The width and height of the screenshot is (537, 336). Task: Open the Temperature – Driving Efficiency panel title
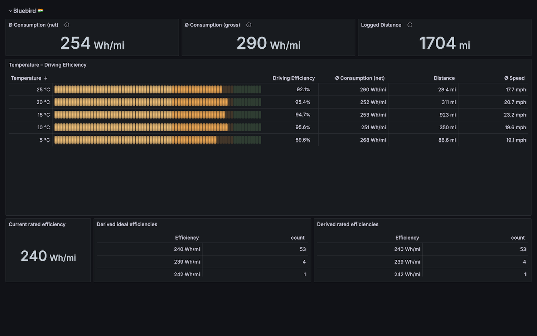48,65
